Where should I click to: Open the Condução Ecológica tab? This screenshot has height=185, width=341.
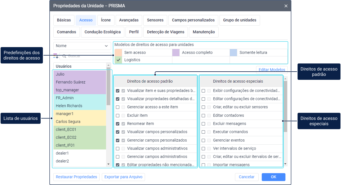point(103,32)
